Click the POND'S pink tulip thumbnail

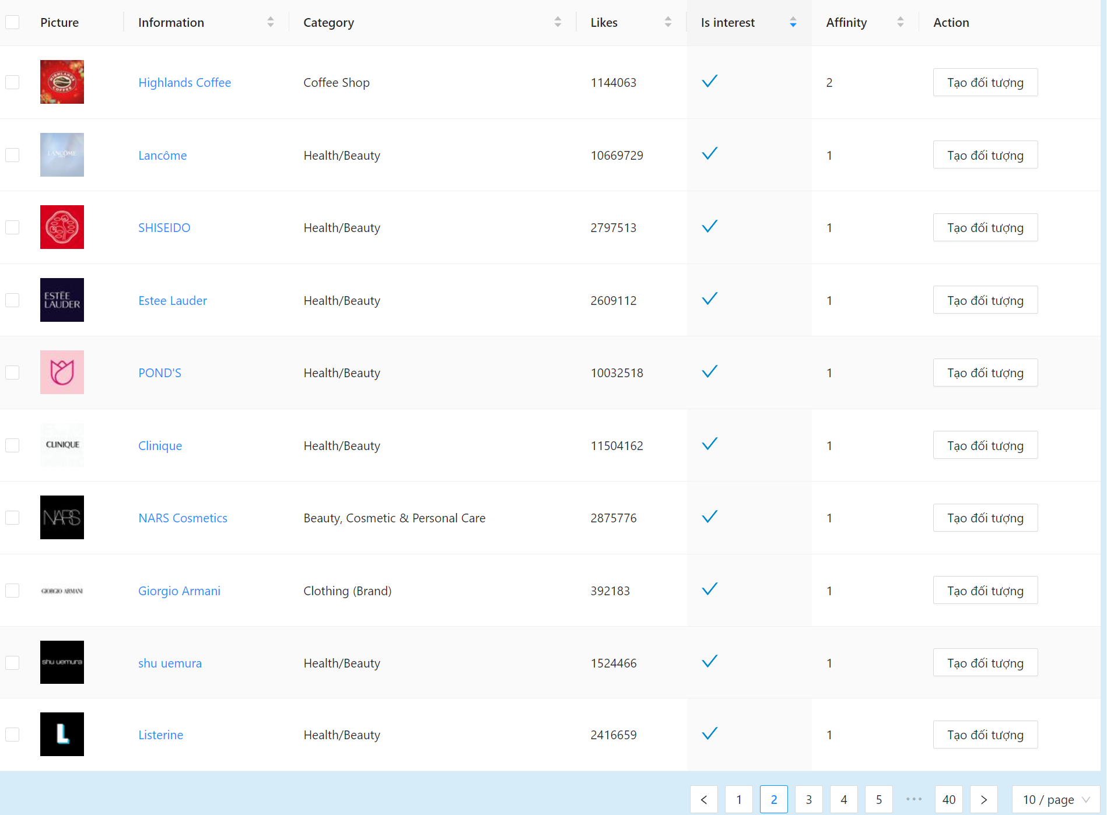pyautogui.click(x=62, y=373)
